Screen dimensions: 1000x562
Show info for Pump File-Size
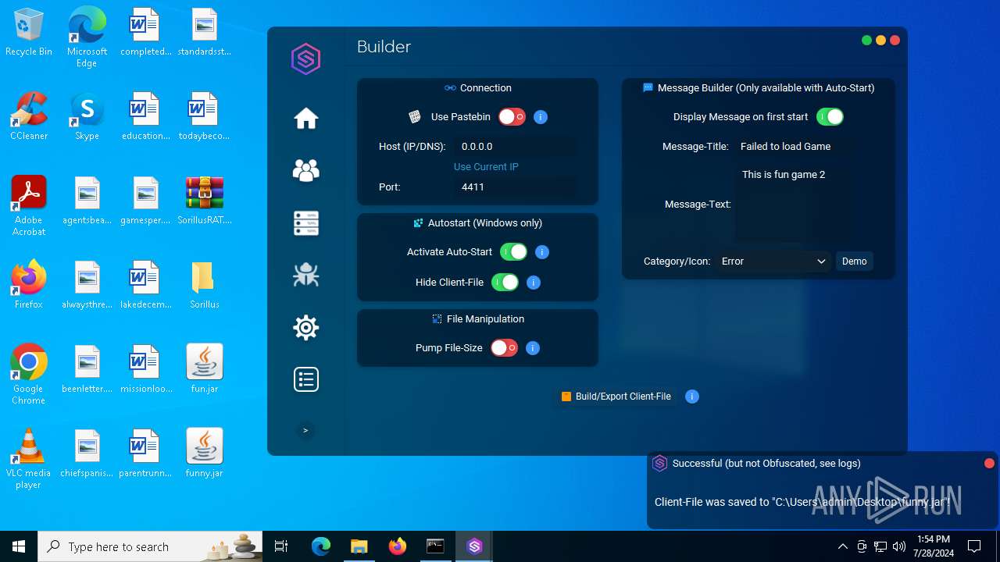(x=532, y=348)
